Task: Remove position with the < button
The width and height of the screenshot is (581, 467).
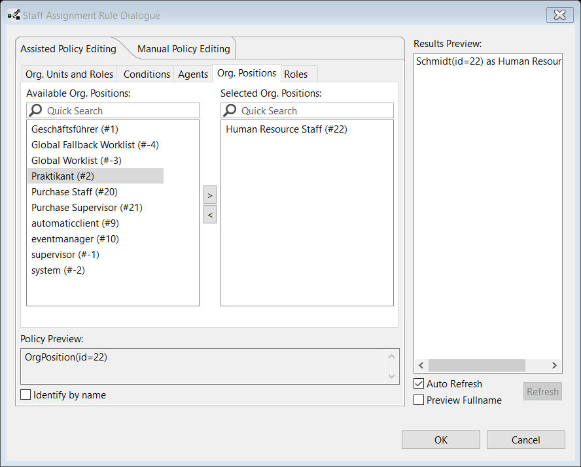Action: (210, 214)
